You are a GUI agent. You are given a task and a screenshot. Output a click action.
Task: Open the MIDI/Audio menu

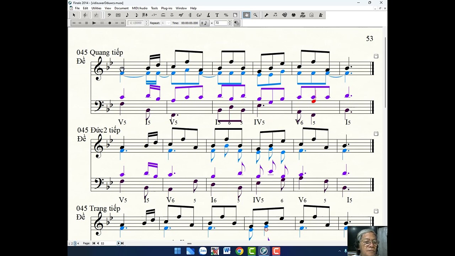(x=140, y=8)
